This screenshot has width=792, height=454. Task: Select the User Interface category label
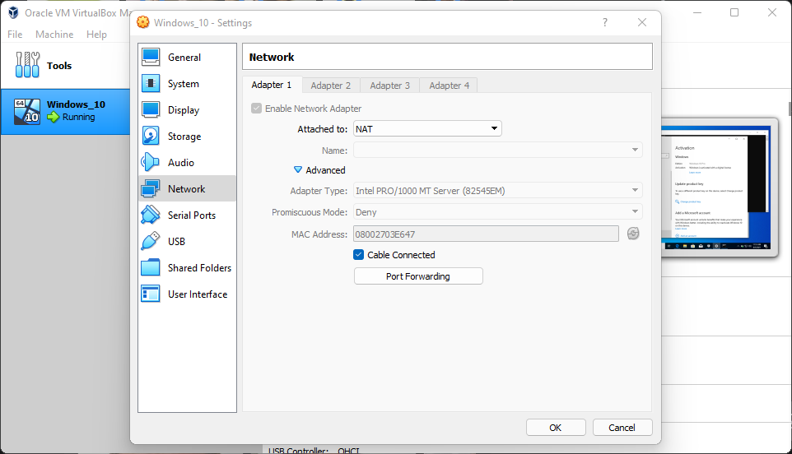click(x=198, y=294)
